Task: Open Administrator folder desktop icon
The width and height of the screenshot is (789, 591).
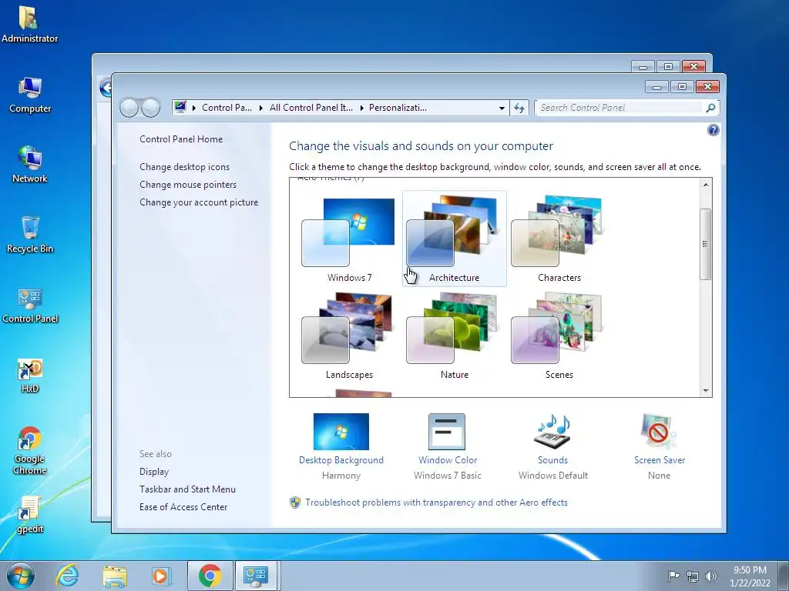Action: click(30, 24)
